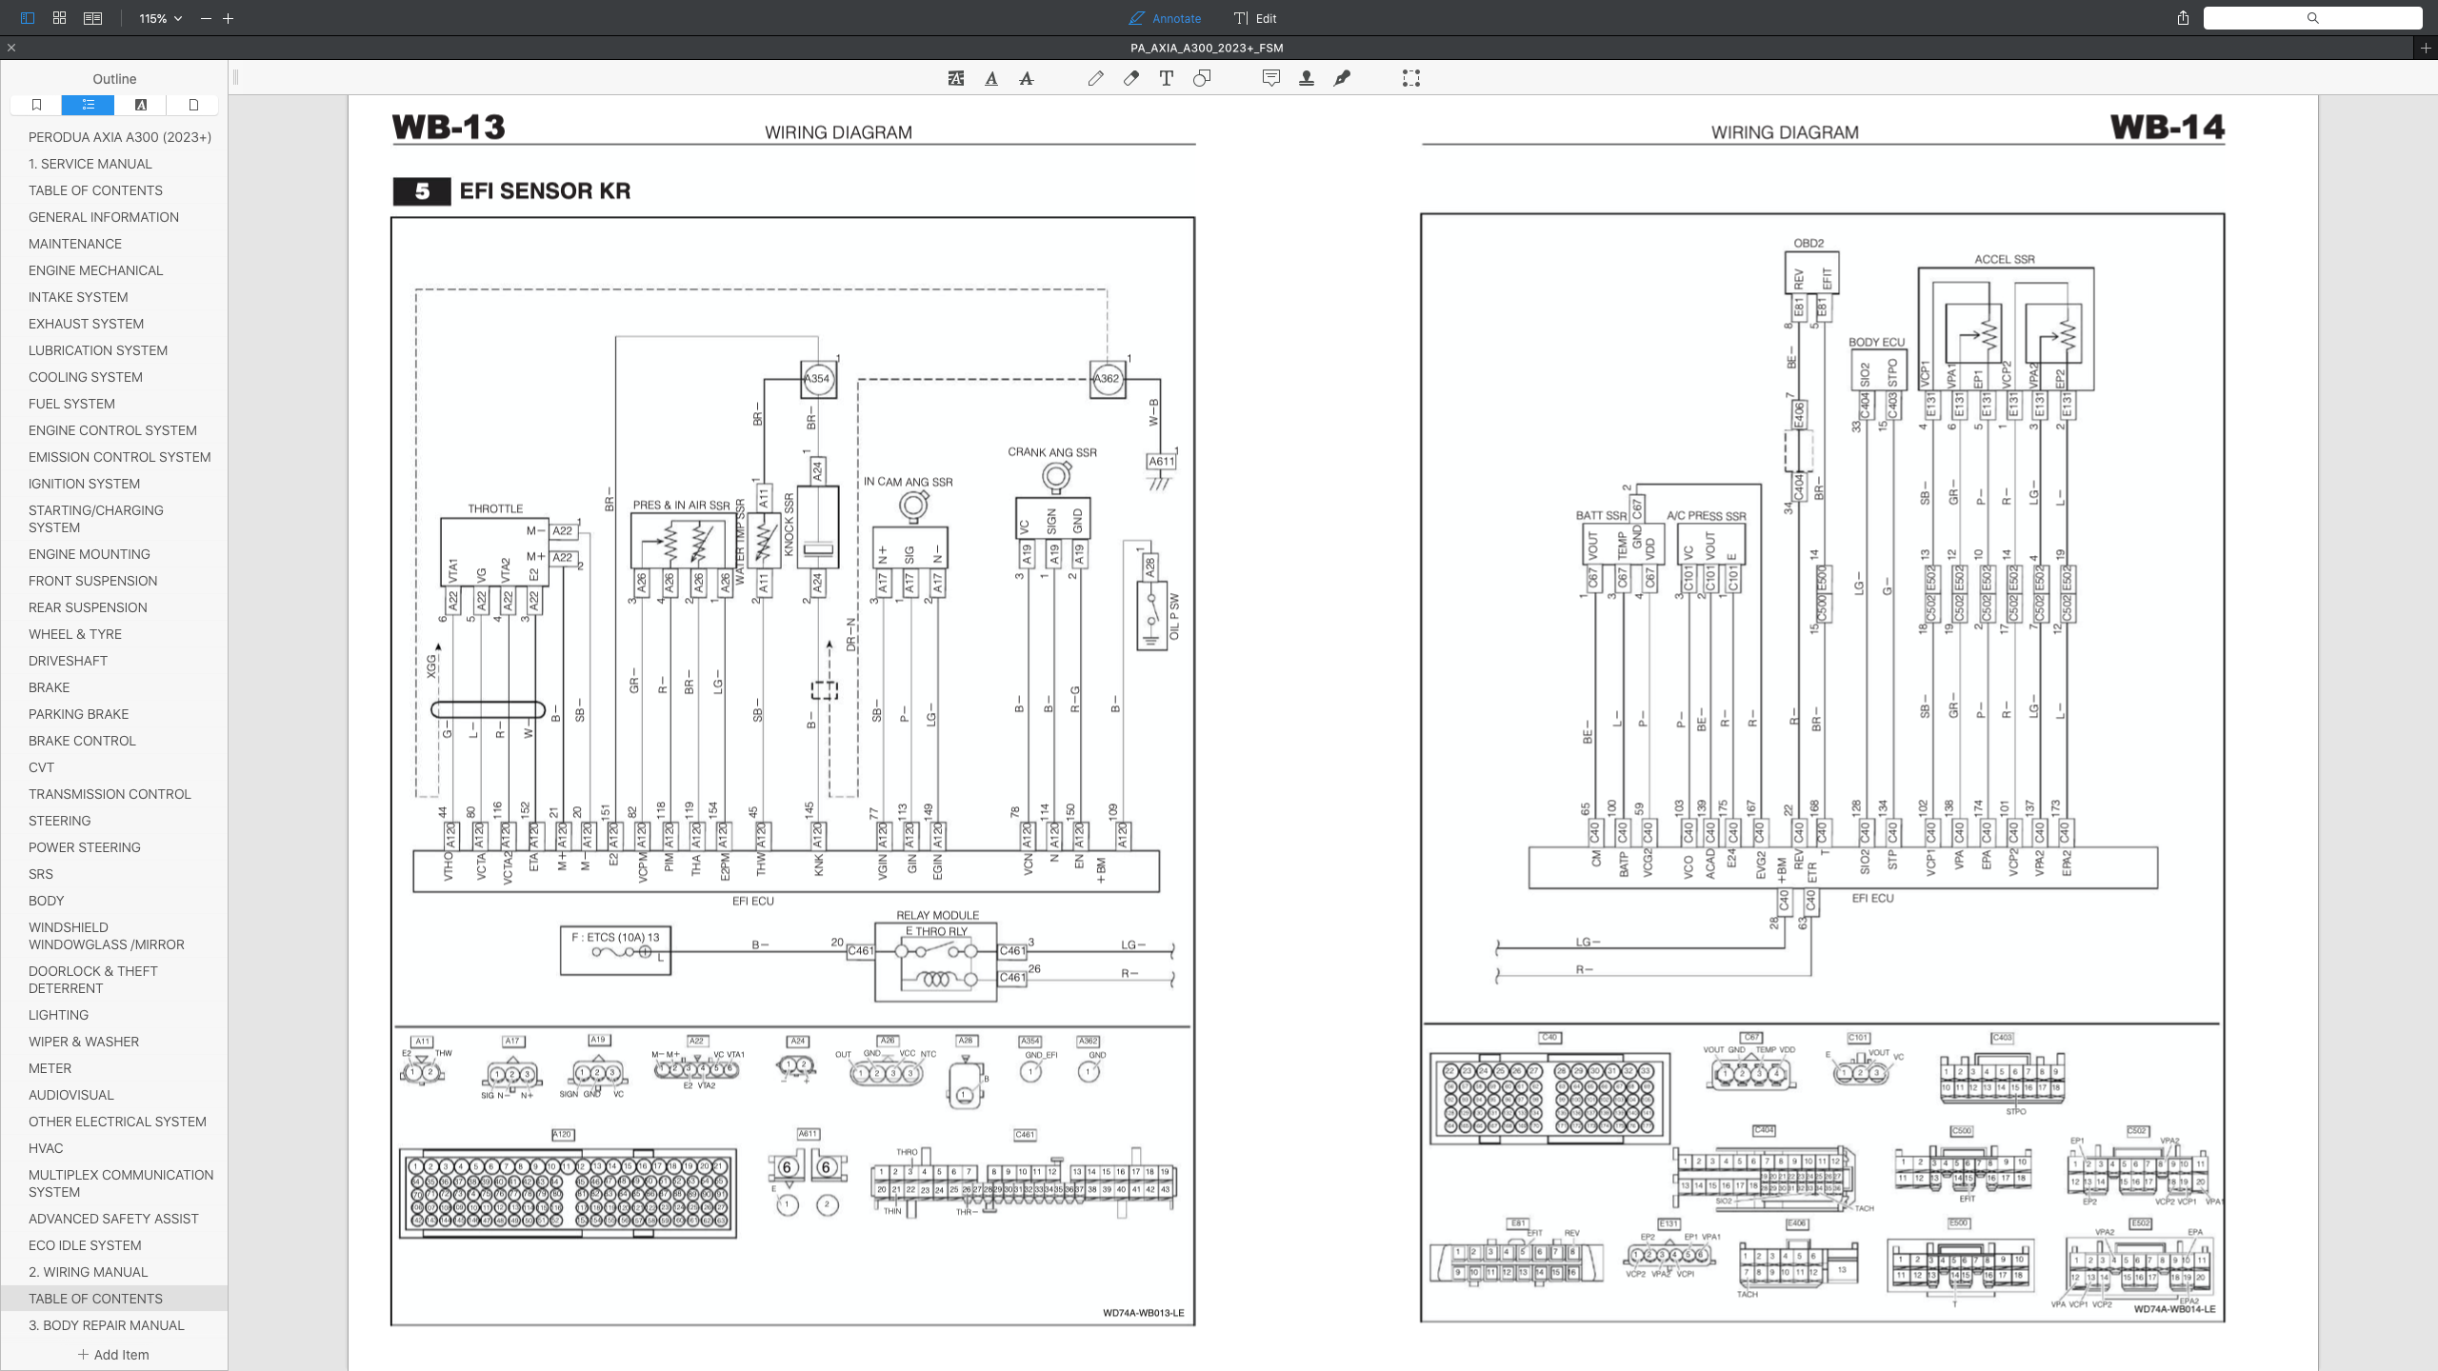Click the search field
This screenshot has width=2438, height=1371.
point(2310,18)
